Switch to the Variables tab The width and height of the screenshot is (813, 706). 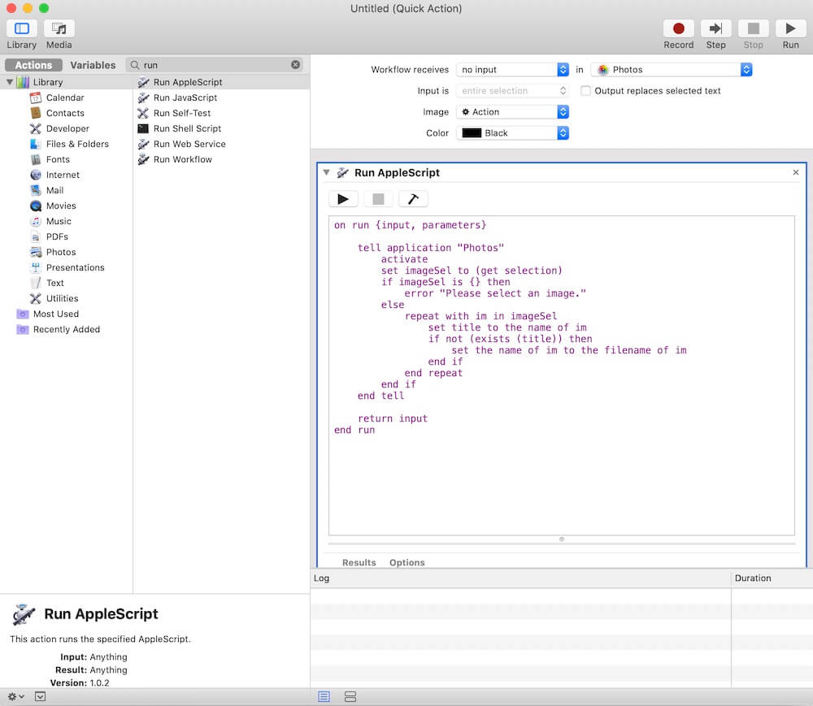pyautogui.click(x=93, y=65)
